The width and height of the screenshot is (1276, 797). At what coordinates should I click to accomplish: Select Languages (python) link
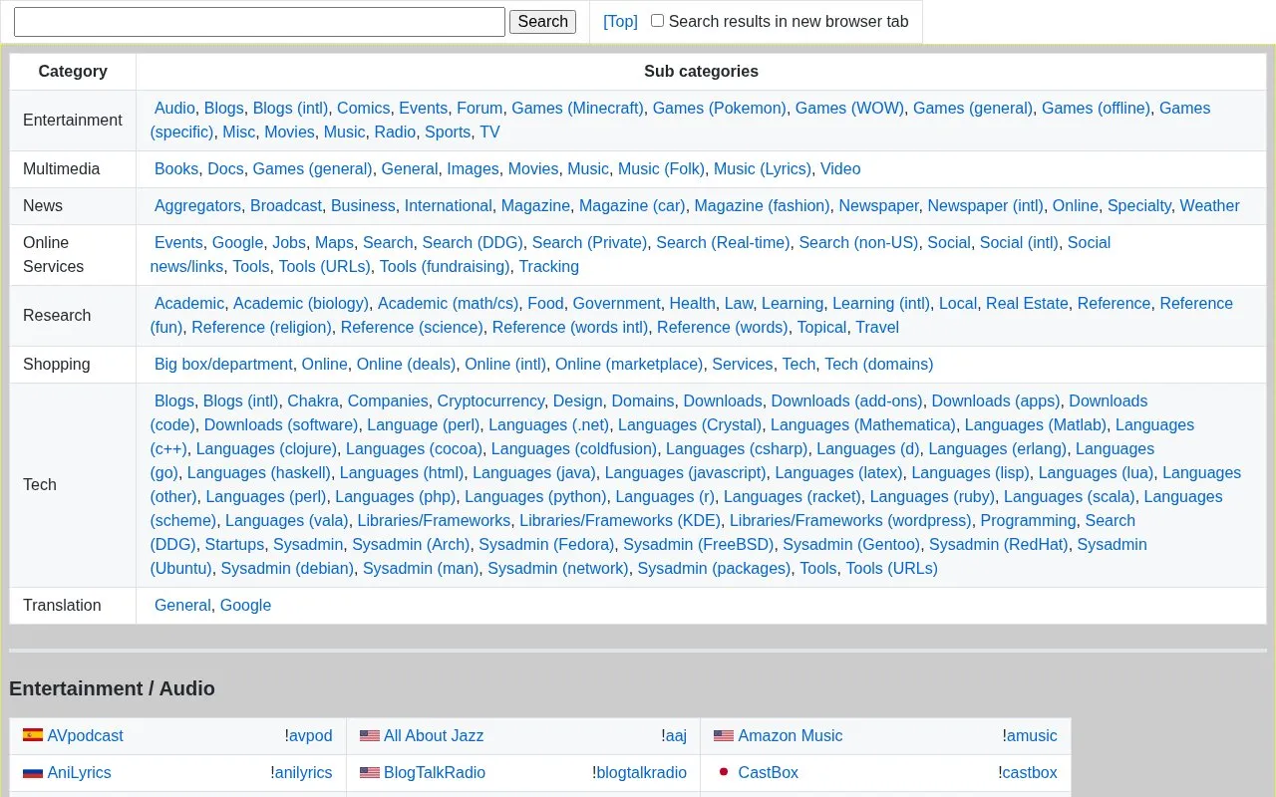click(535, 496)
